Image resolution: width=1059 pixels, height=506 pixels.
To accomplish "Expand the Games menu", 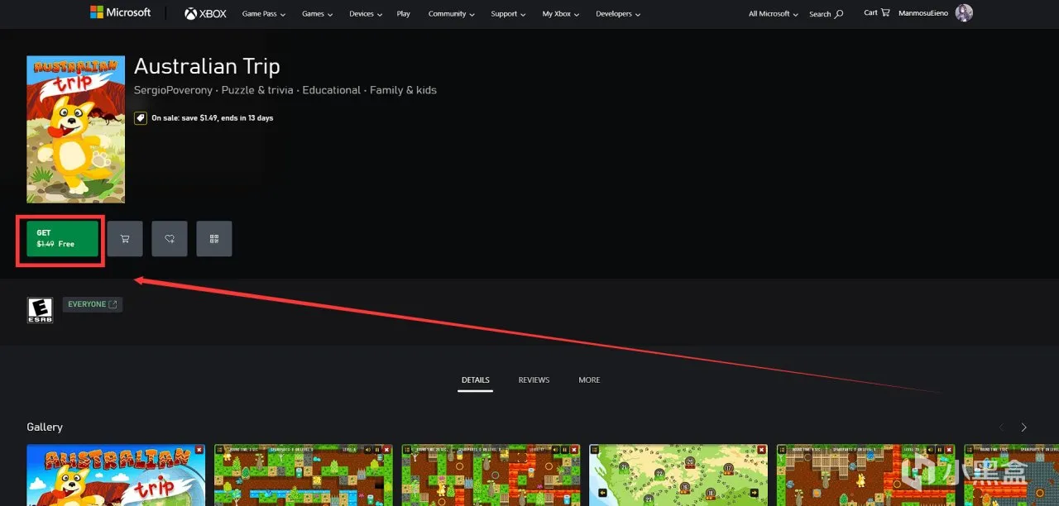I will (318, 13).
